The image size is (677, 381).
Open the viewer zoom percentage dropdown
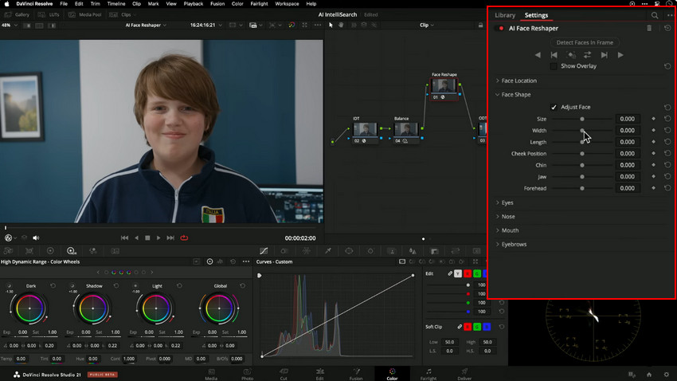pyautogui.click(x=10, y=25)
